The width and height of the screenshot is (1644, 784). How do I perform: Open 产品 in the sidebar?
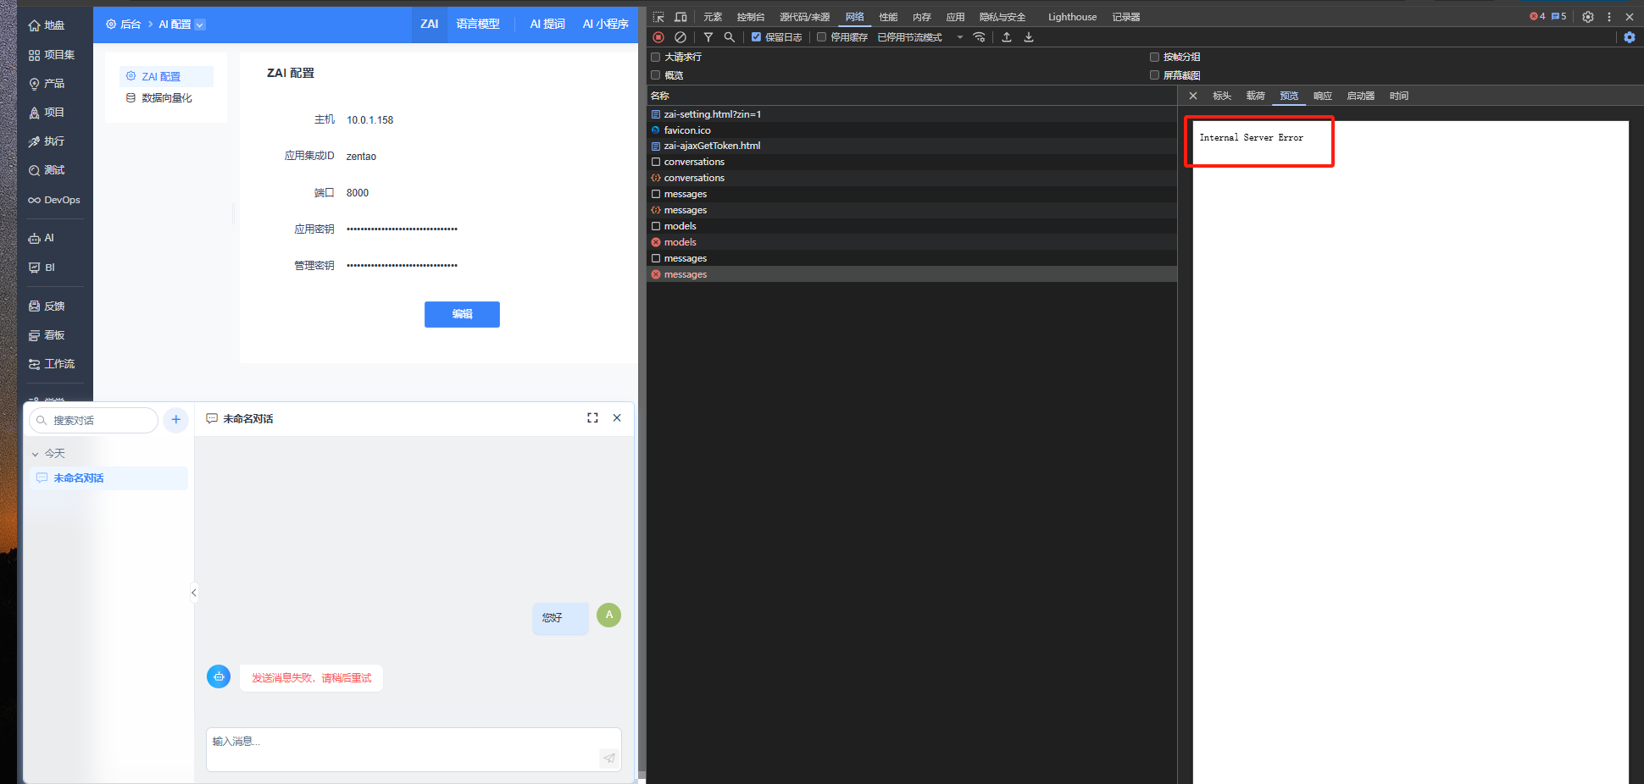pyautogui.click(x=47, y=84)
